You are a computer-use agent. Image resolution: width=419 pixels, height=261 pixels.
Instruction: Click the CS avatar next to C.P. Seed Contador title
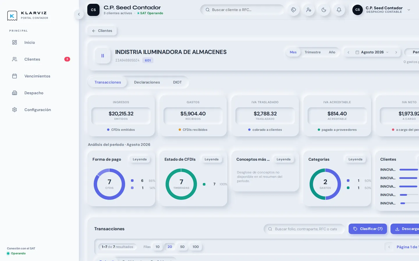click(x=93, y=10)
